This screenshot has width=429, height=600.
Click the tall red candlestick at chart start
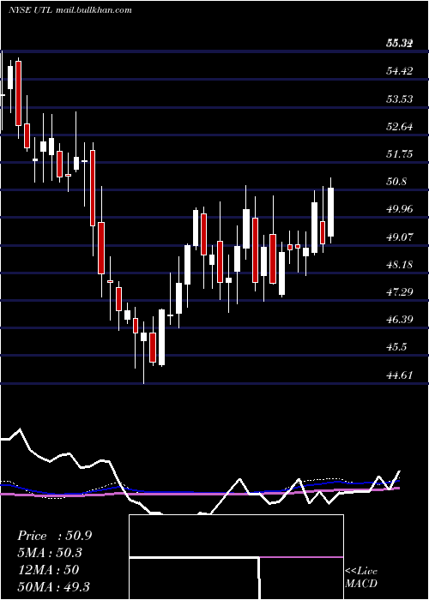point(18,93)
